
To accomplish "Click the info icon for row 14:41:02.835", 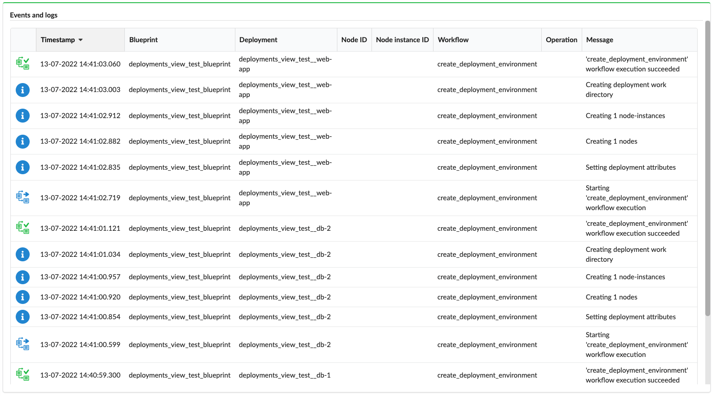I will pos(22,167).
